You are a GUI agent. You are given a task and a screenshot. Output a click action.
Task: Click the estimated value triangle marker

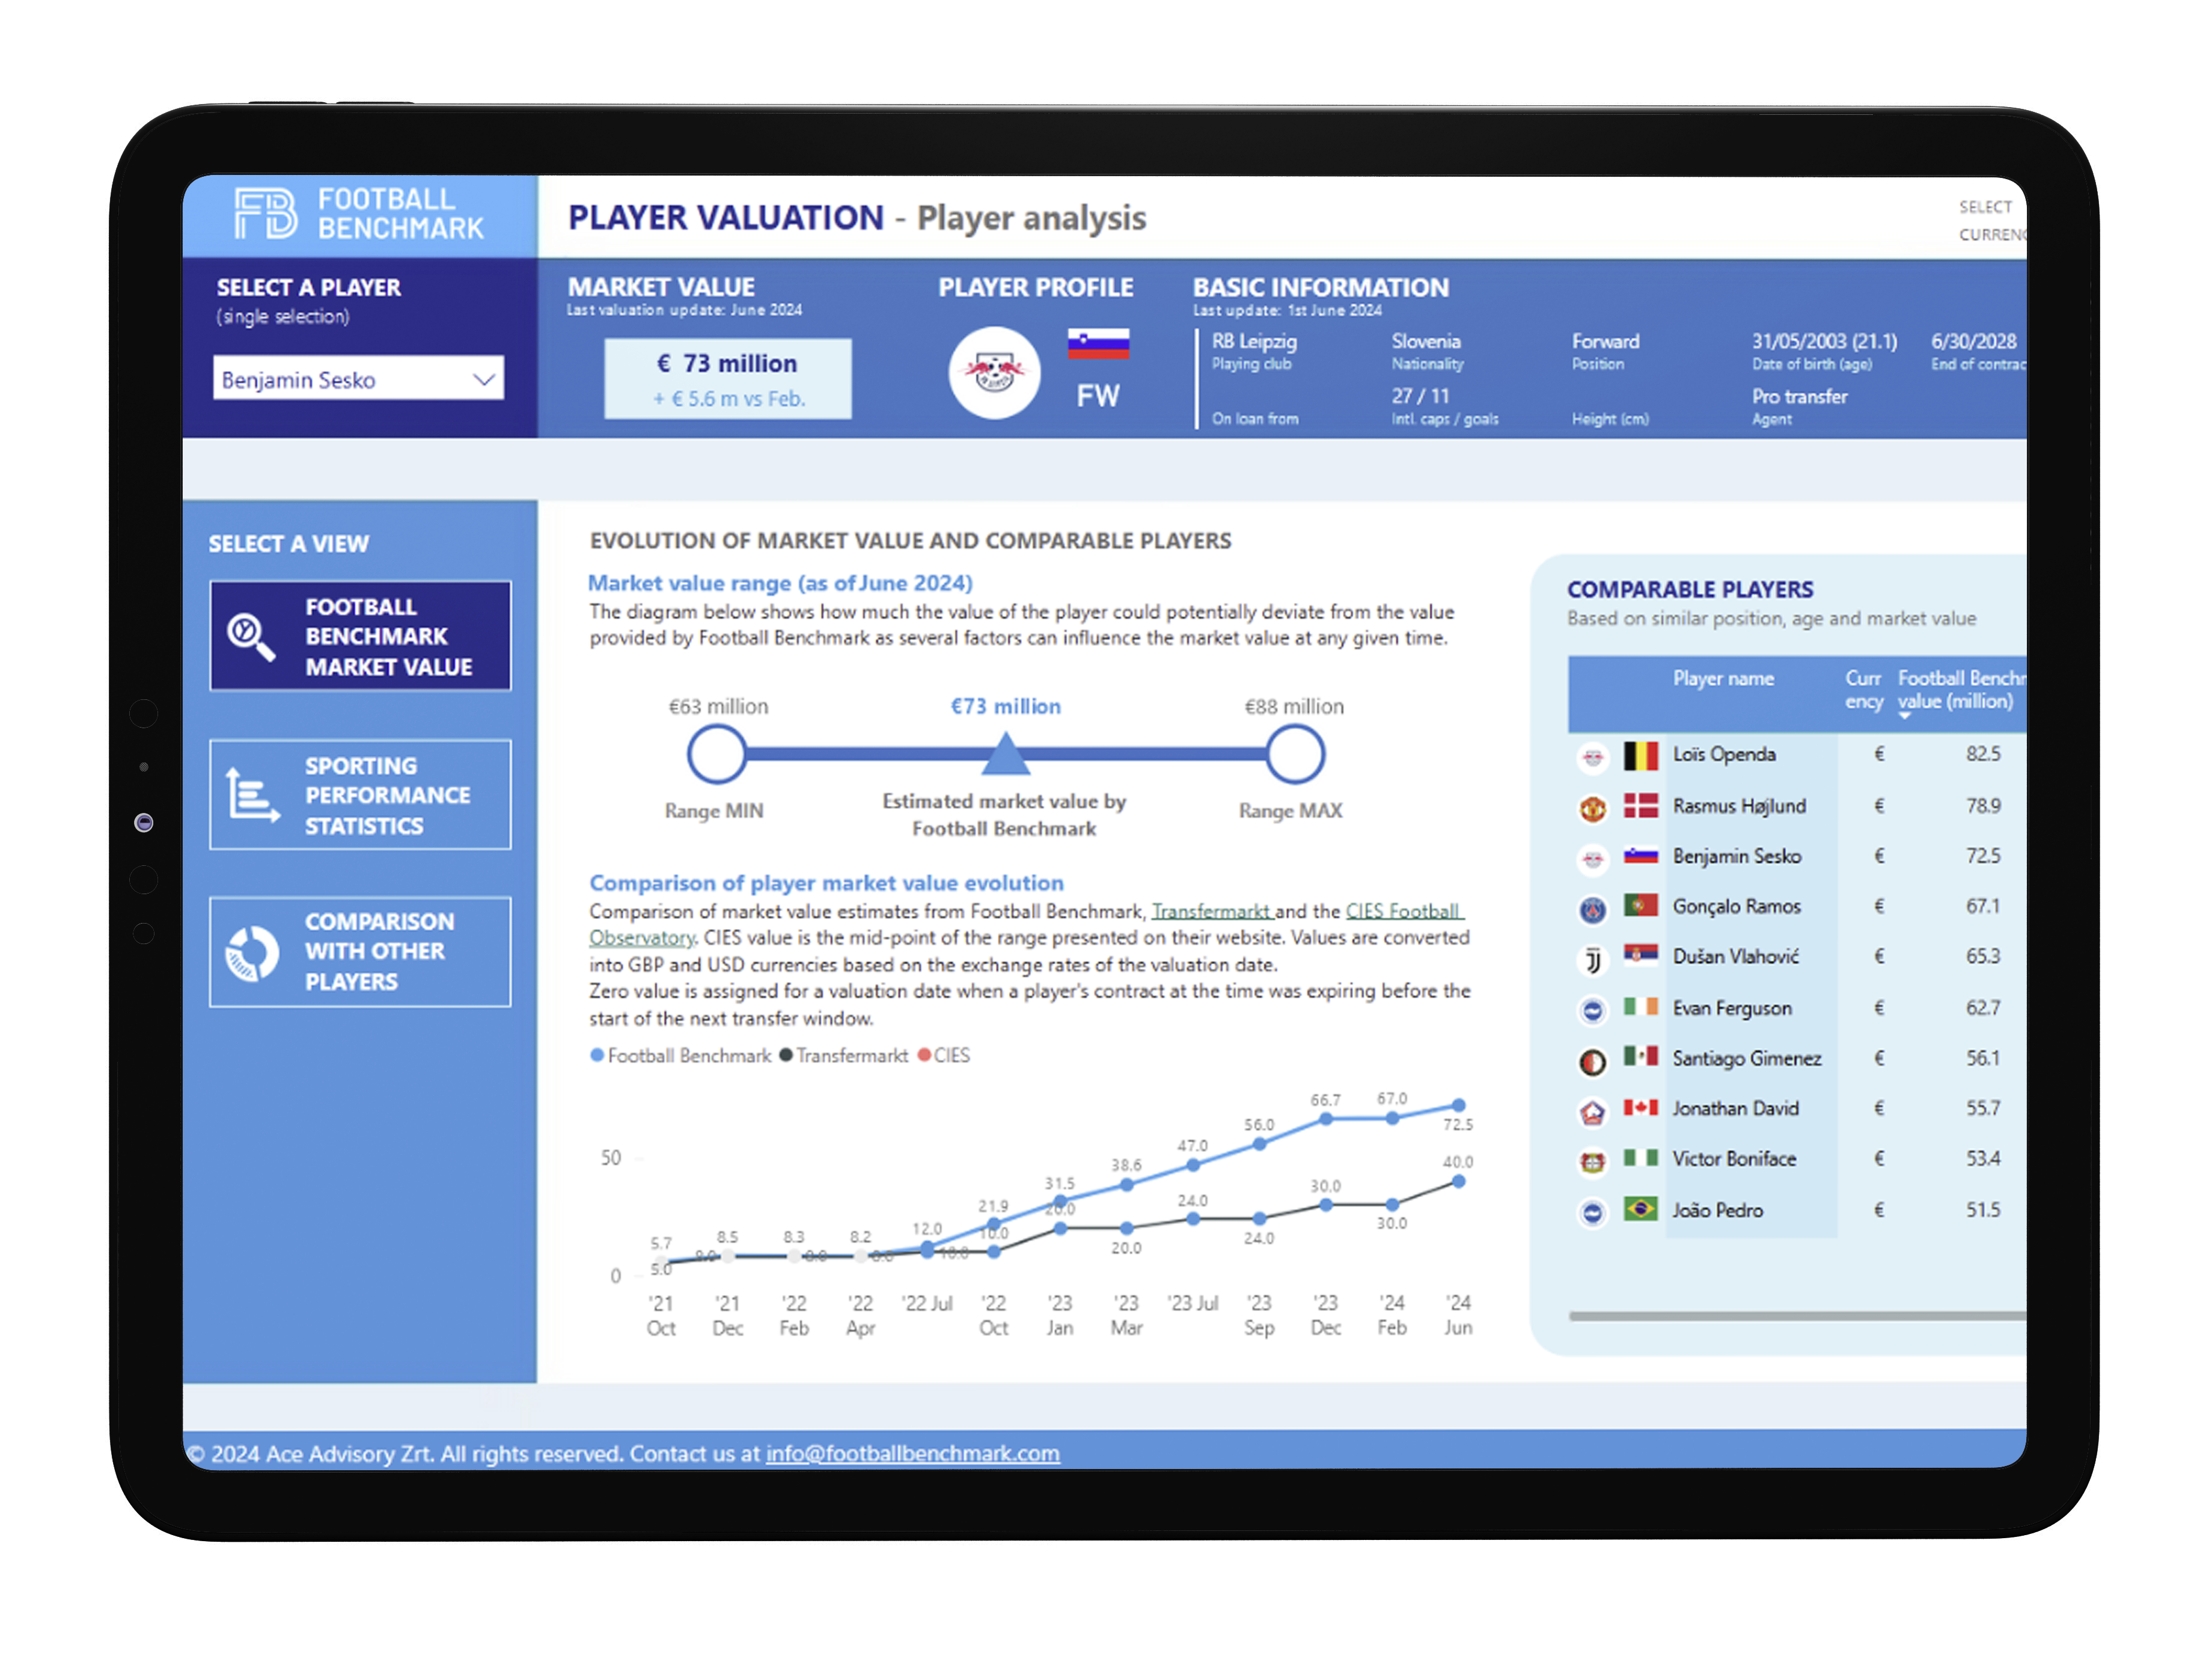coord(1006,755)
